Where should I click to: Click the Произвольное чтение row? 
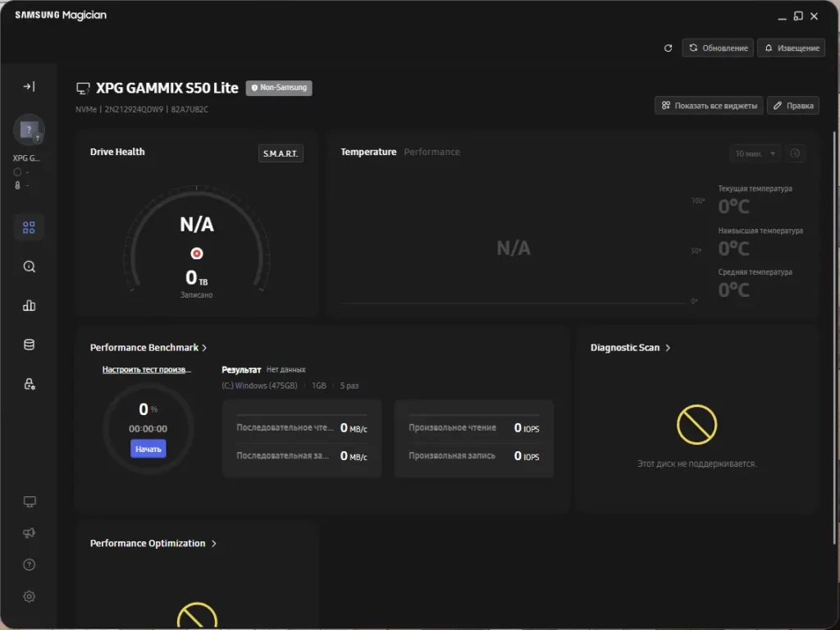click(x=473, y=428)
